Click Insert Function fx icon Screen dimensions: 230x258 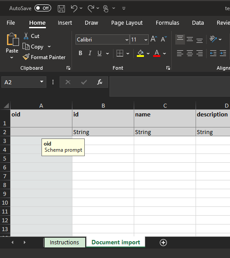pyautogui.click(x=99, y=82)
